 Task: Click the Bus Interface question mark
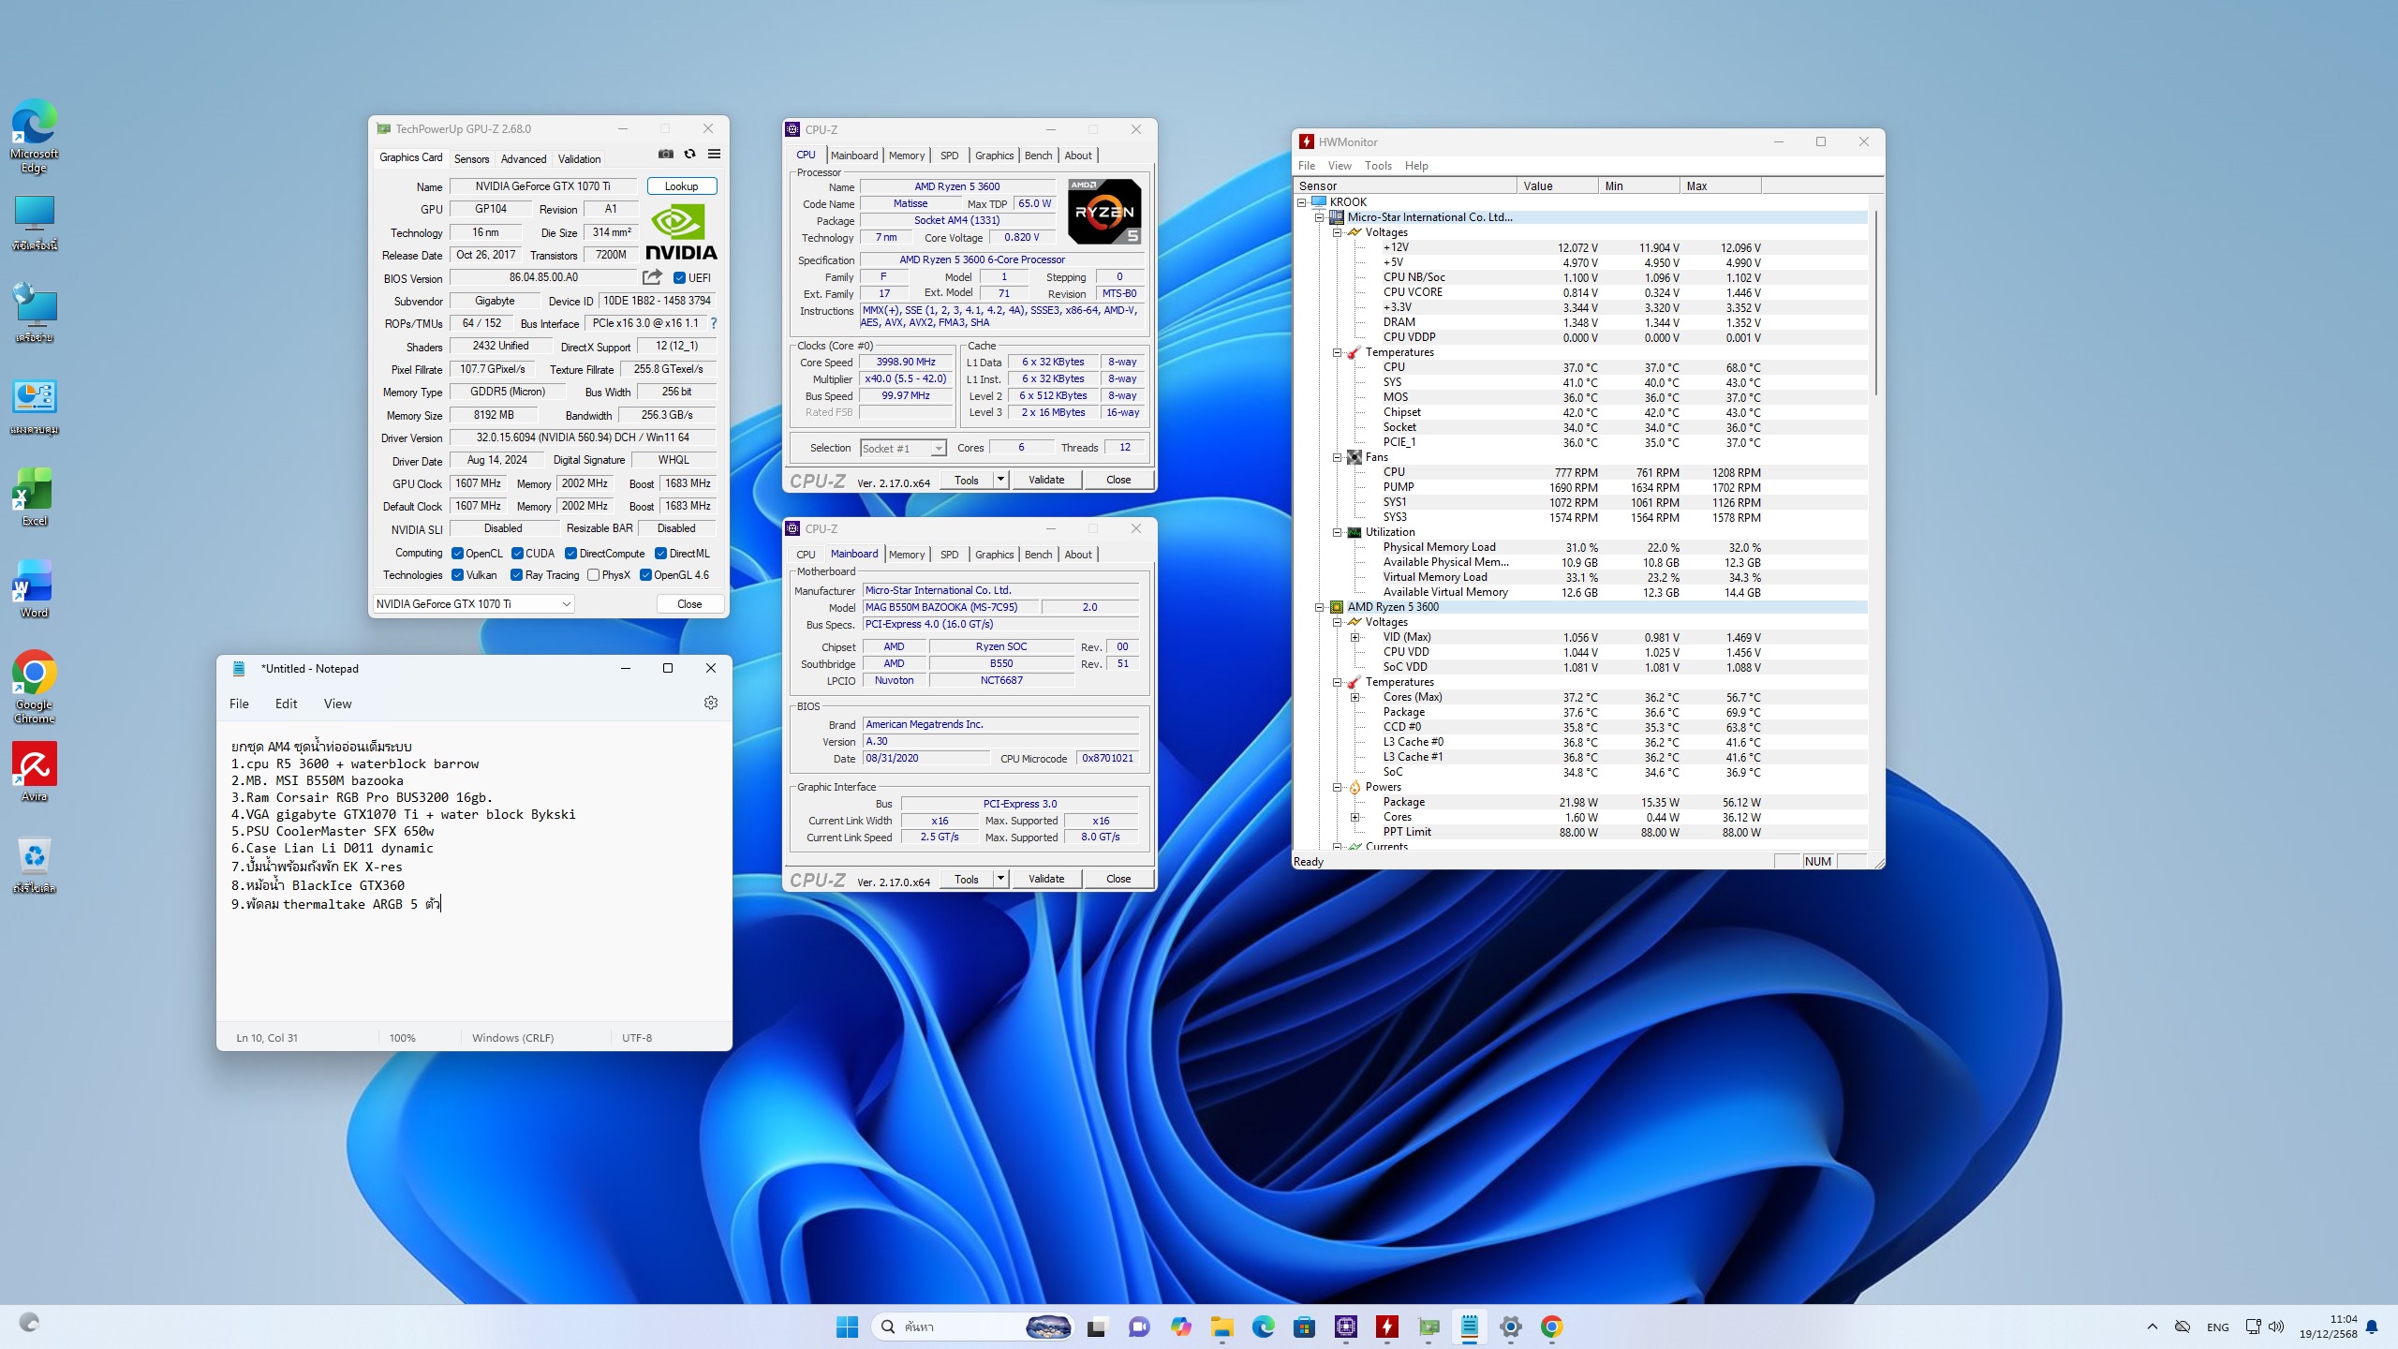pyautogui.click(x=714, y=323)
